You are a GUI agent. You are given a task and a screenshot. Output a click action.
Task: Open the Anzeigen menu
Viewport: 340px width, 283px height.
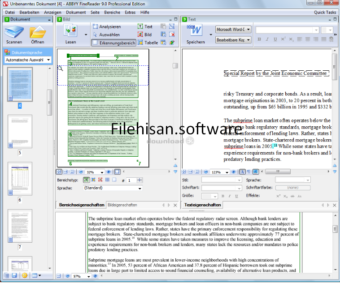pos(52,13)
